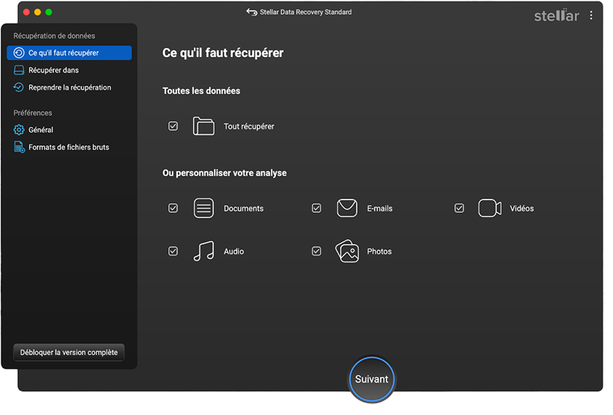Viewport: 613px width, 415px height.
Task: Click the E-mails envelope icon
Action: point(347,208)
